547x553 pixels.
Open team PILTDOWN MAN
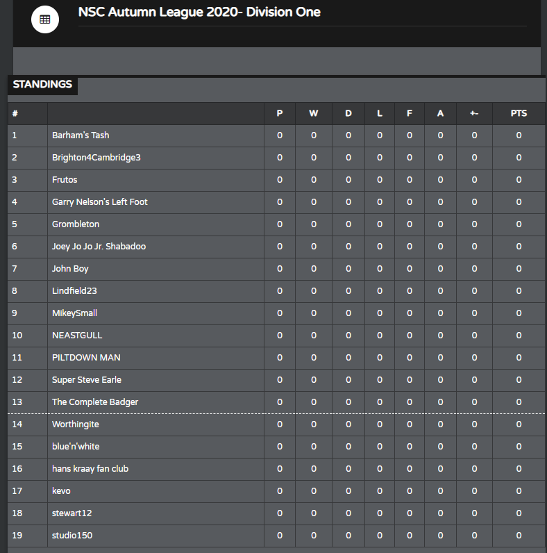click(x=86, y=358)
